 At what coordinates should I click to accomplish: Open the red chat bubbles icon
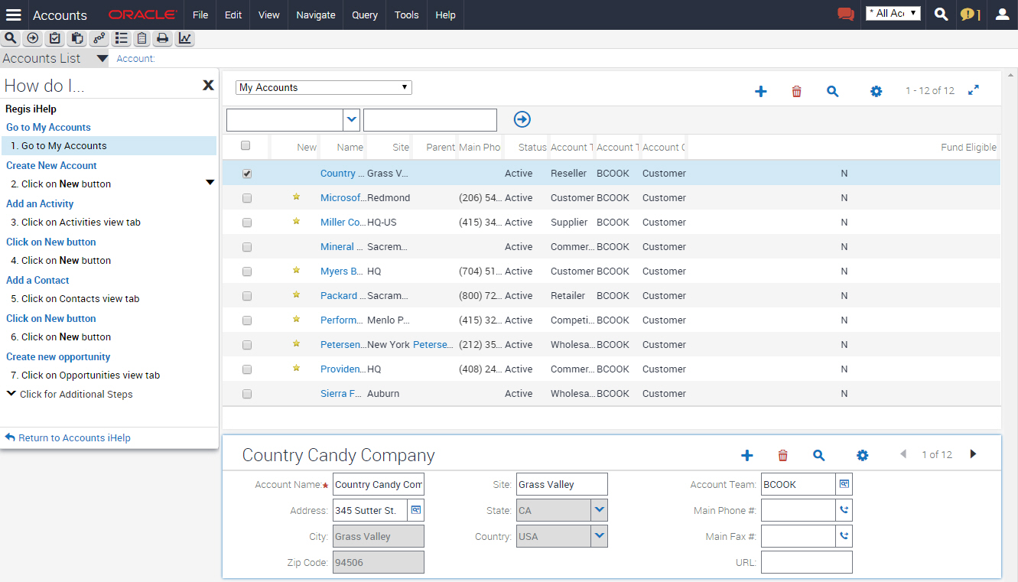pyautogui.click(x=845, y=14)
